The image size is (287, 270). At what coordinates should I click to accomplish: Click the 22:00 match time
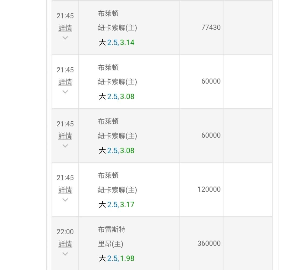(65, 232)
